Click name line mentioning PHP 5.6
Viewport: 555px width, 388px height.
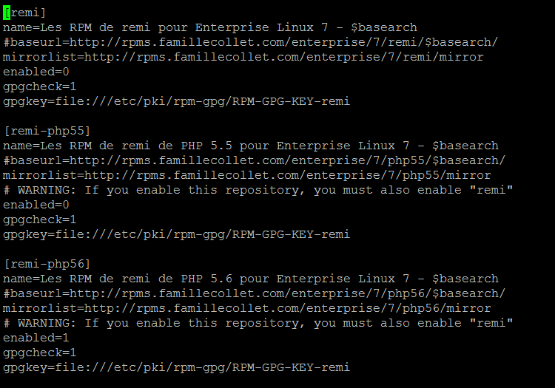pos(251,279)
